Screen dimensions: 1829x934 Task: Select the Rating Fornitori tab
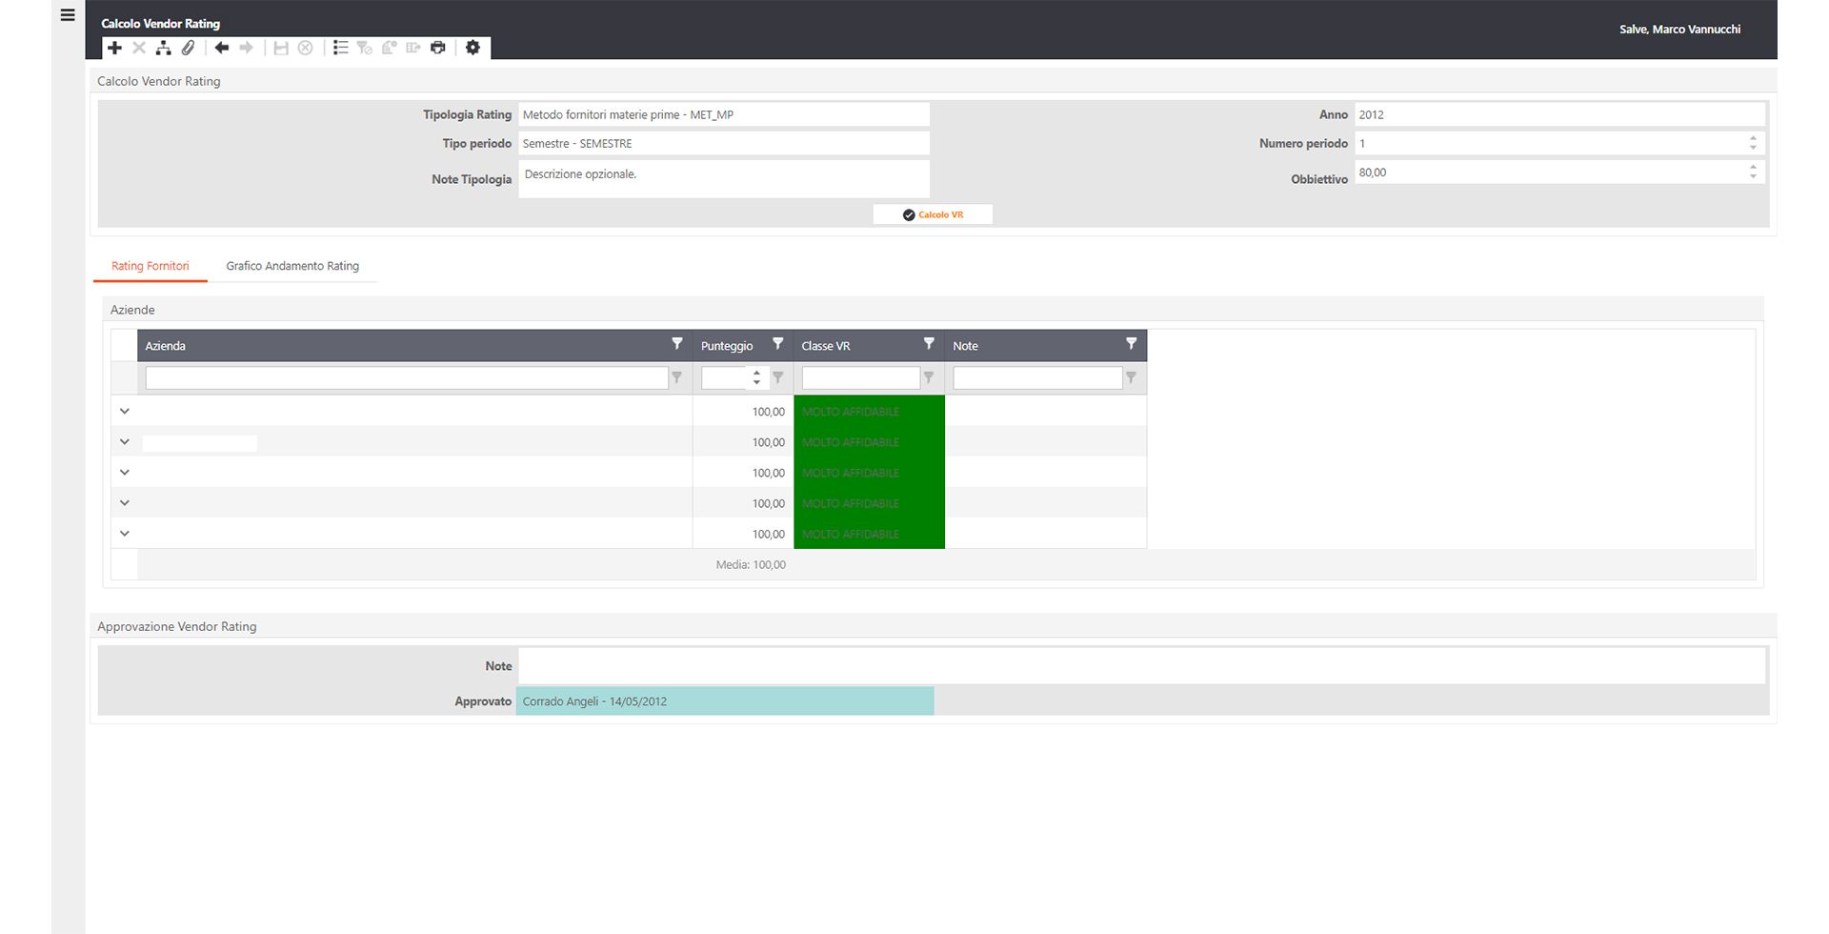coord(151,266)
